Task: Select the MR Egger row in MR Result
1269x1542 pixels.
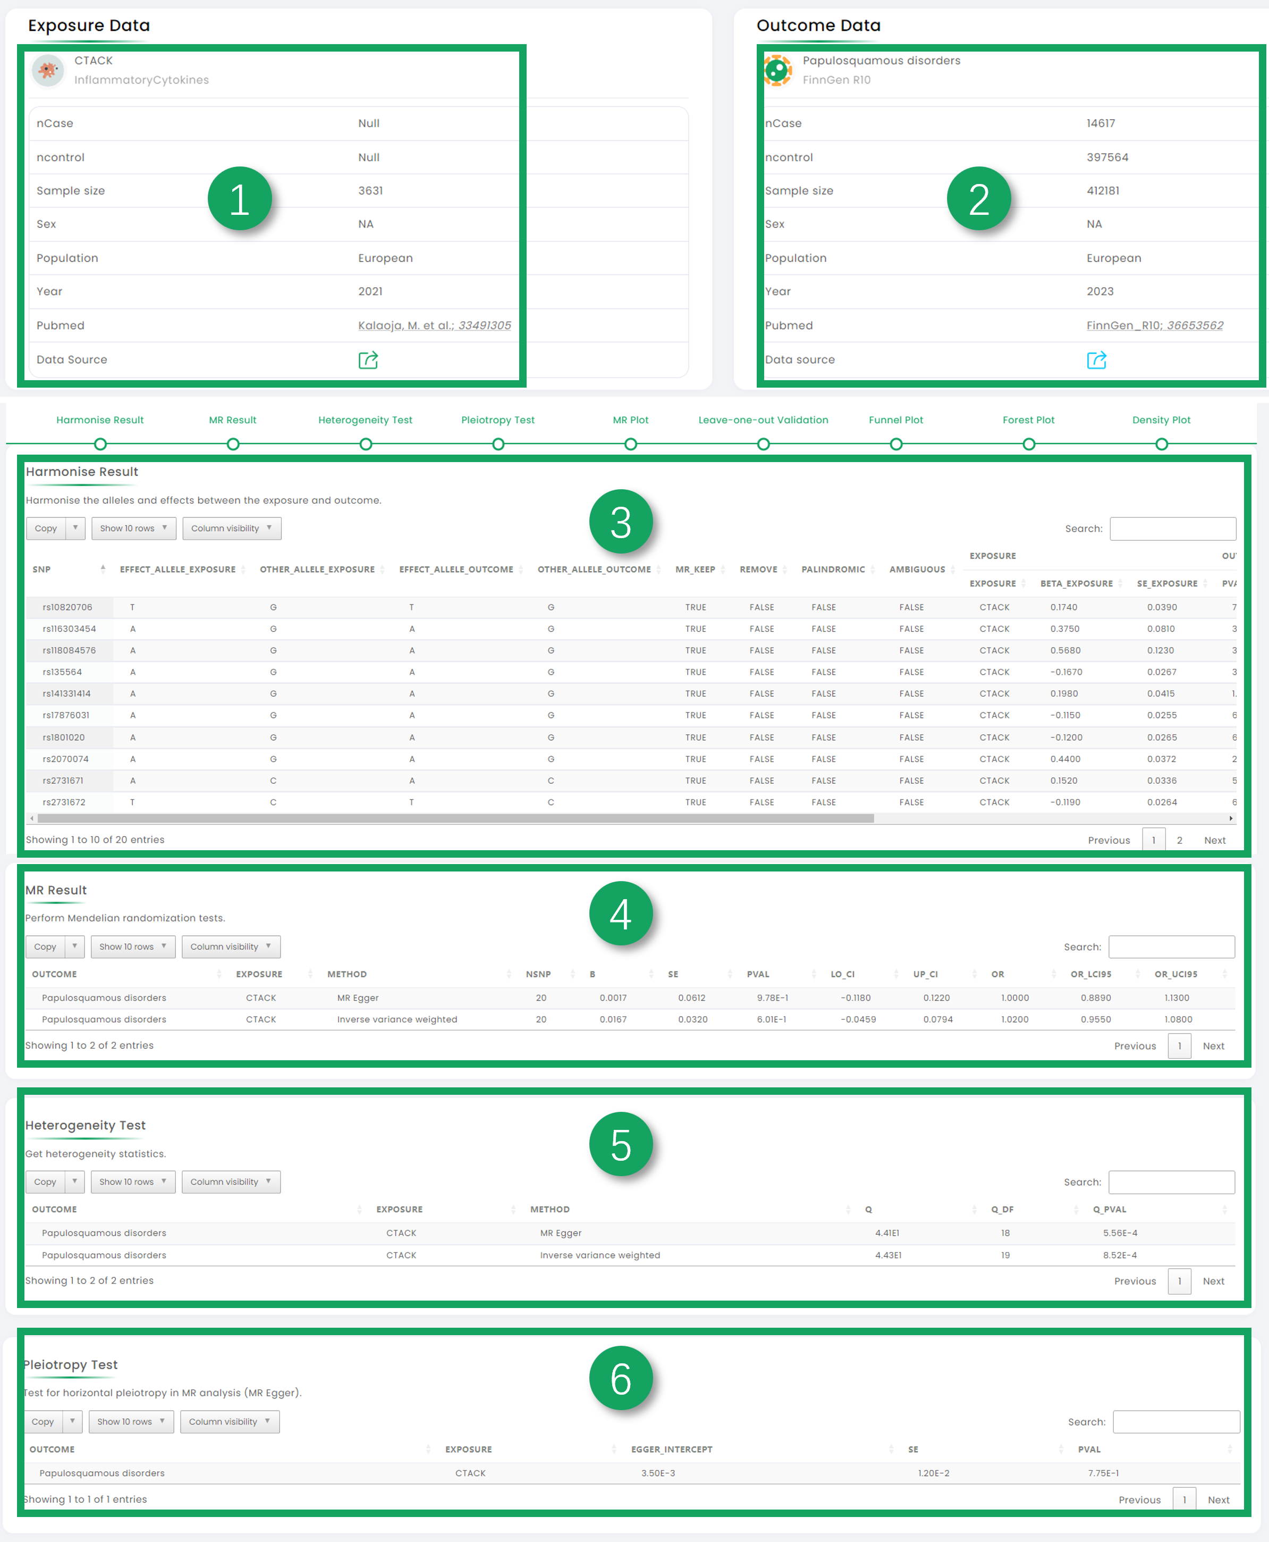Action: 630,998
